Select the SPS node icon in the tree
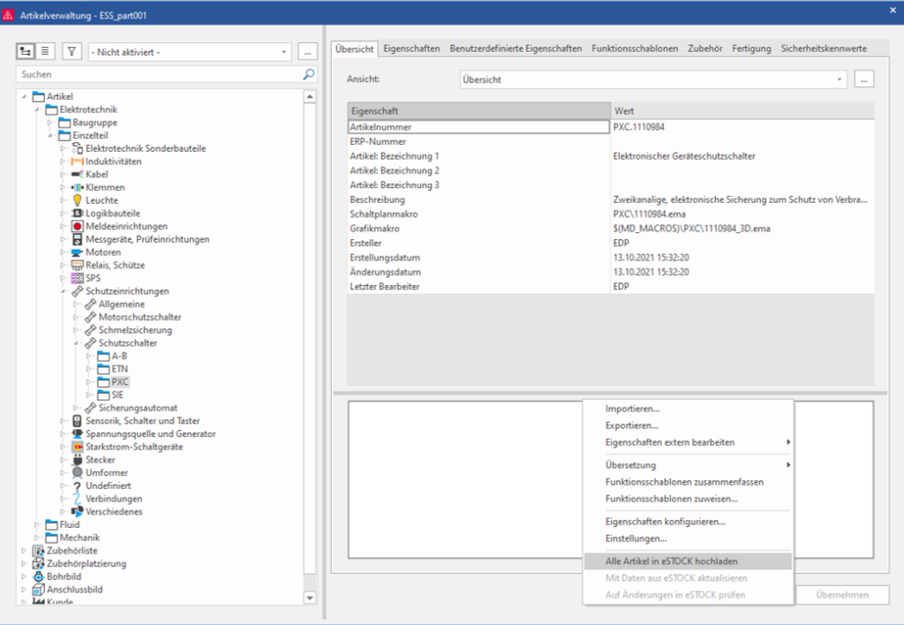The height and width of the screenshot is (625, 904). pyautogui.click(x=79, y=278)
